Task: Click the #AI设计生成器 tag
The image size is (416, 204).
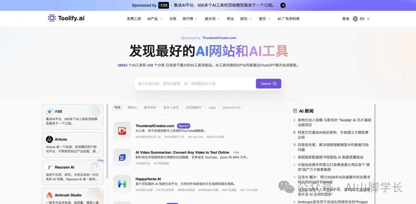Action: coord(215,137)
